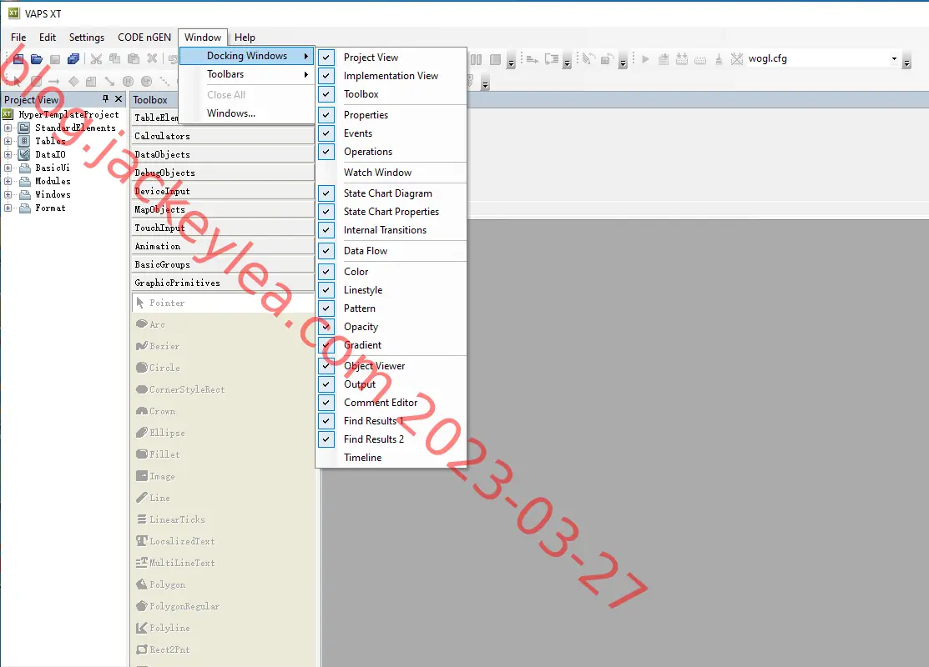
Task: Open the DataObjects toolbox group
Action: pyautogui.click(x=223, y=154)
